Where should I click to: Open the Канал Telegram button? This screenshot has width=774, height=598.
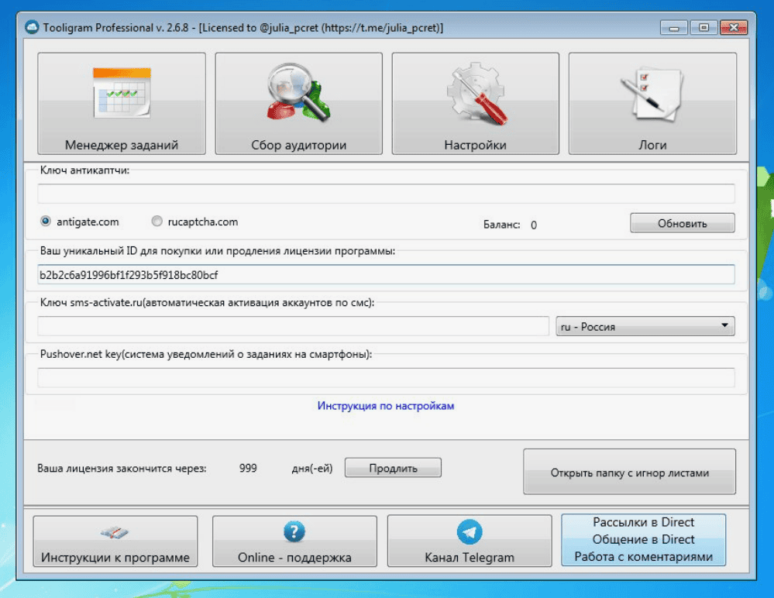point(470,541)
